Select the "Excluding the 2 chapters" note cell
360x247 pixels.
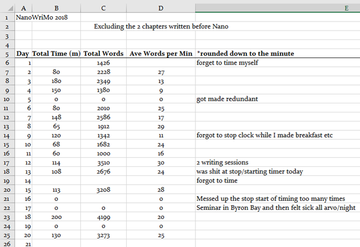[161, 26]
